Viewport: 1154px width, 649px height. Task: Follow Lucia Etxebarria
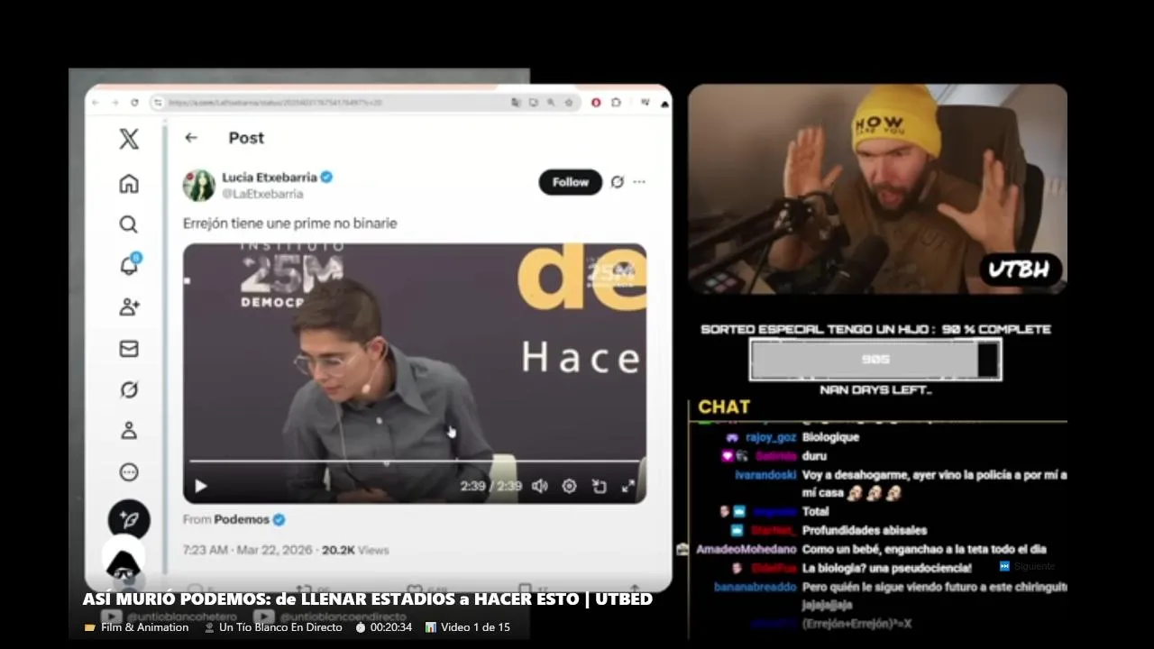570,182
